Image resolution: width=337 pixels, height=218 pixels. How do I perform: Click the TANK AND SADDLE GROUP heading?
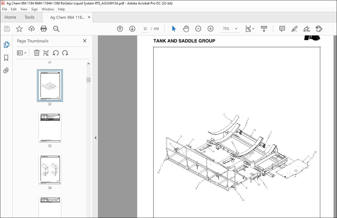184,41
